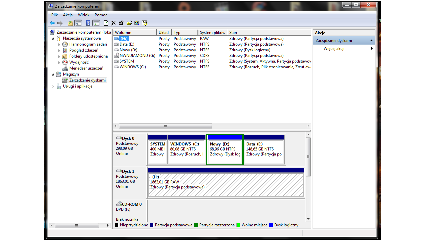Collapse the Narzędzia systemowe tree node

[53, 39]
